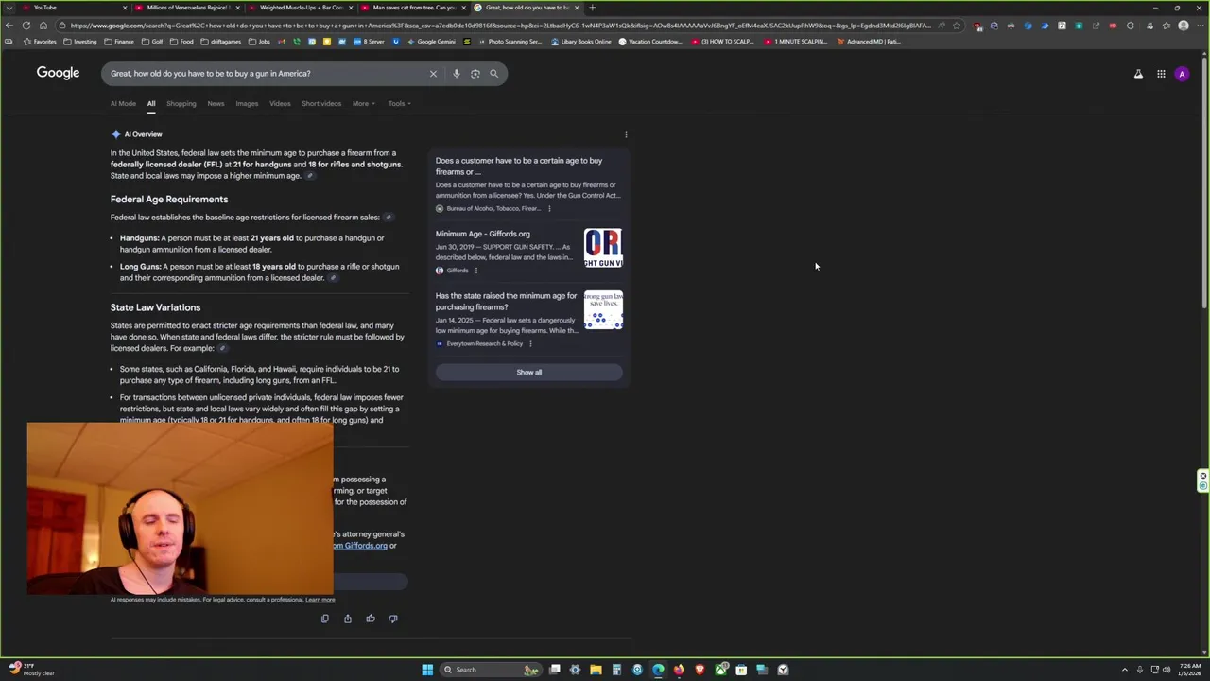Open AI Overview three-dot menu
Viewport: 1210px width, 681px height.
[626, 134]
